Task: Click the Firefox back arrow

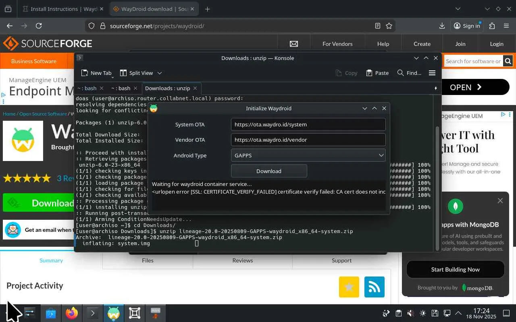Action: point(10,26)
